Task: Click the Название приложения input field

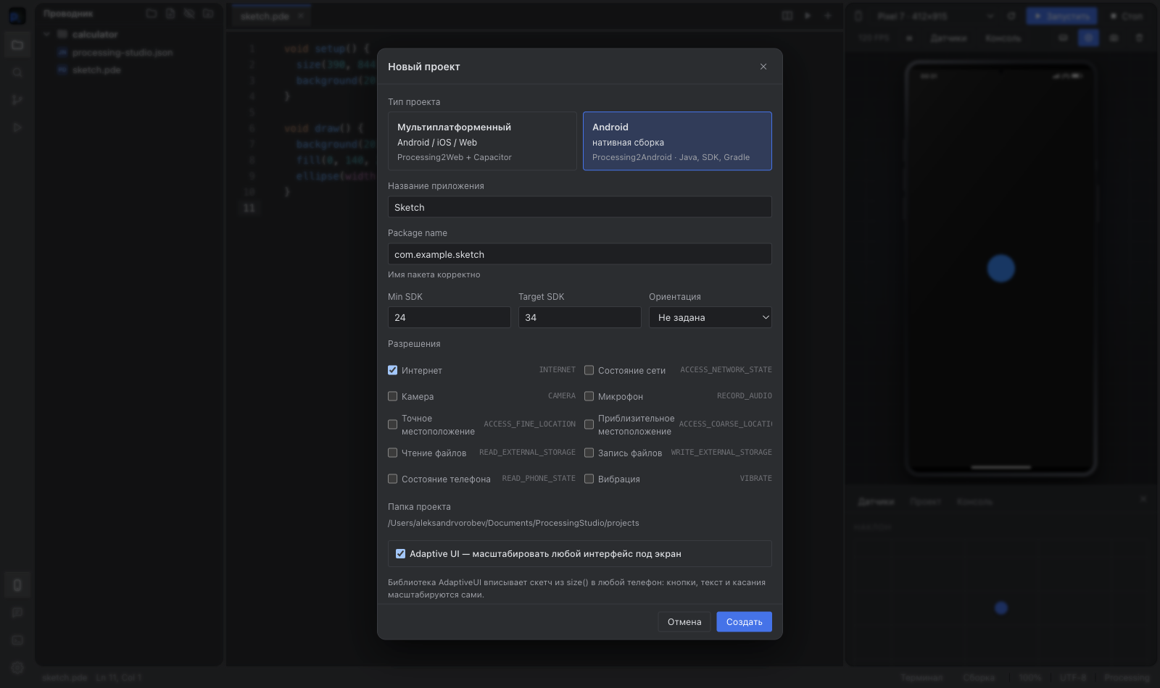Action: coord(580,207)
